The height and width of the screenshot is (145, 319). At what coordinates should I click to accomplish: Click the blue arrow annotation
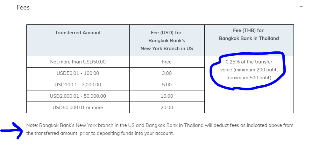click(x=11, y=131)
